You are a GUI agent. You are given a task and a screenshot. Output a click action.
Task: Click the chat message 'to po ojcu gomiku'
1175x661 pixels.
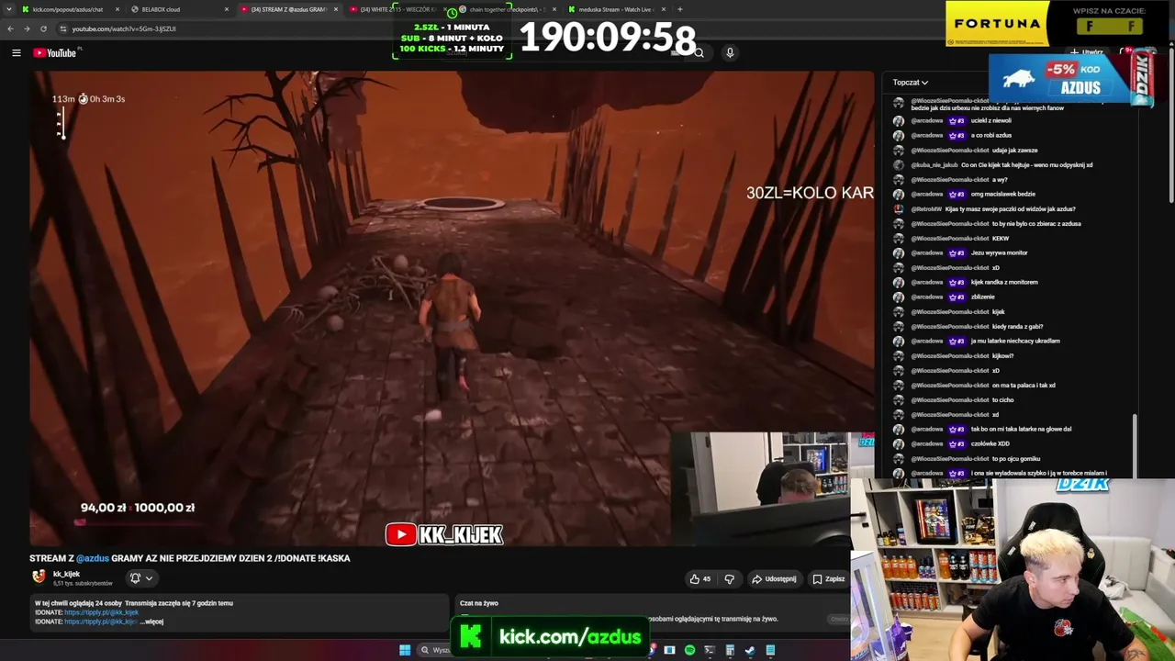click(x=1015, y=458)
